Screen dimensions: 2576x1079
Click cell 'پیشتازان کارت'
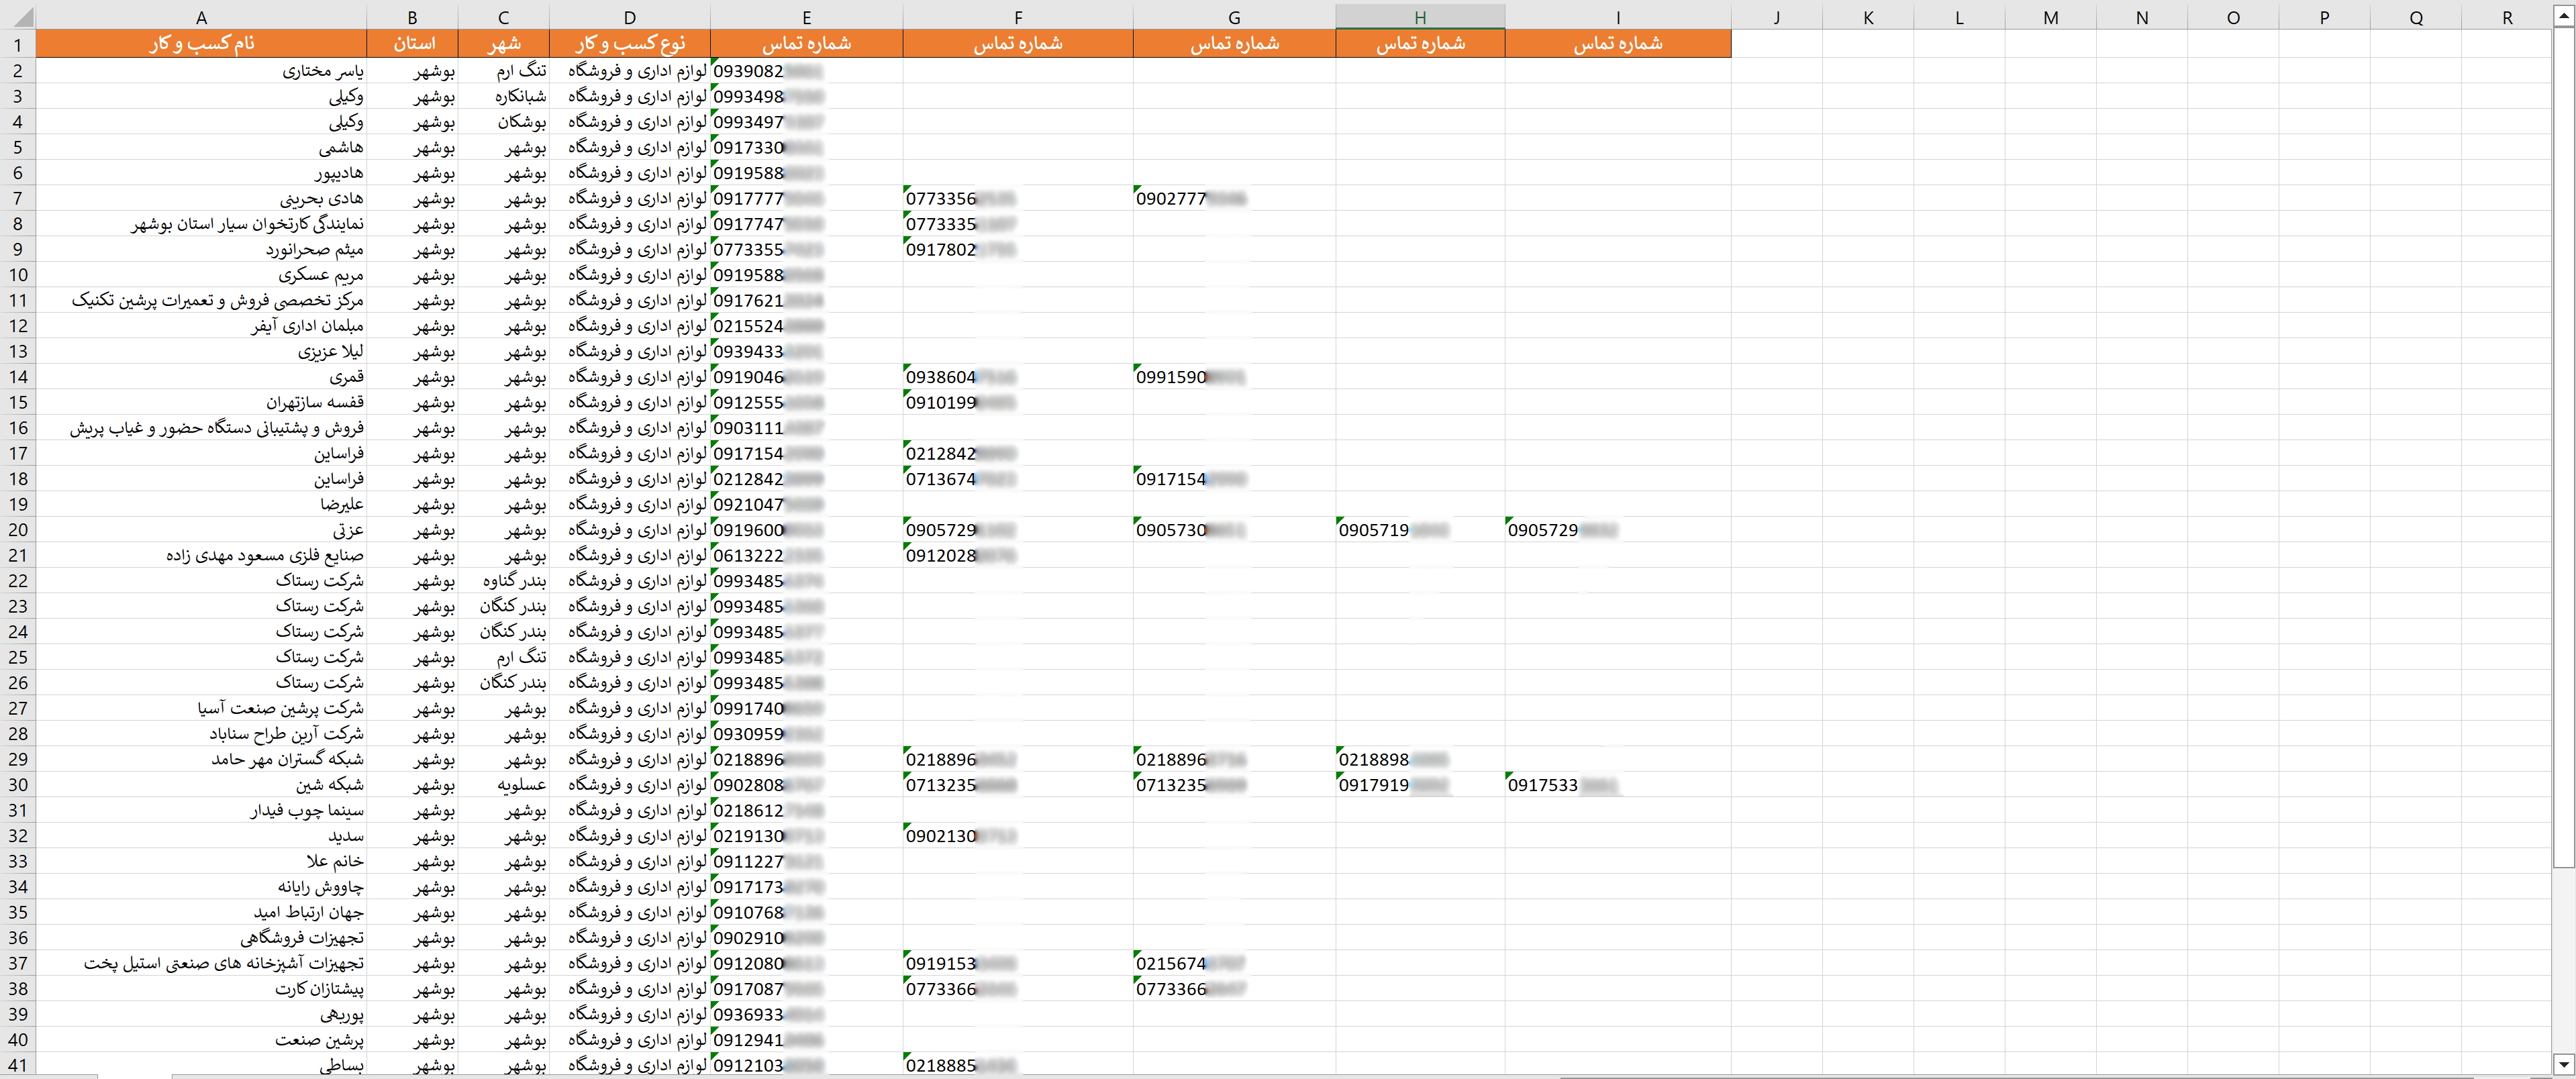point(201,989)
